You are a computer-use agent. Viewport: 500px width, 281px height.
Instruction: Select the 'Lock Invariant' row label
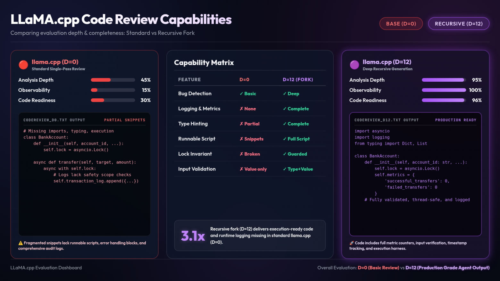[195, 154]
